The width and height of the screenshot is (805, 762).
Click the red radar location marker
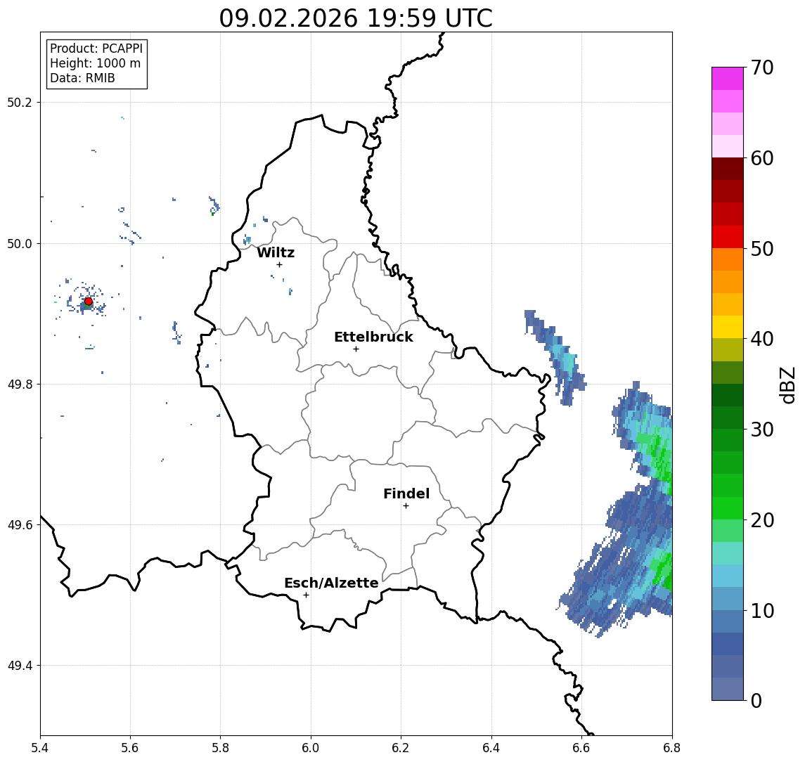tap(89, 302)
